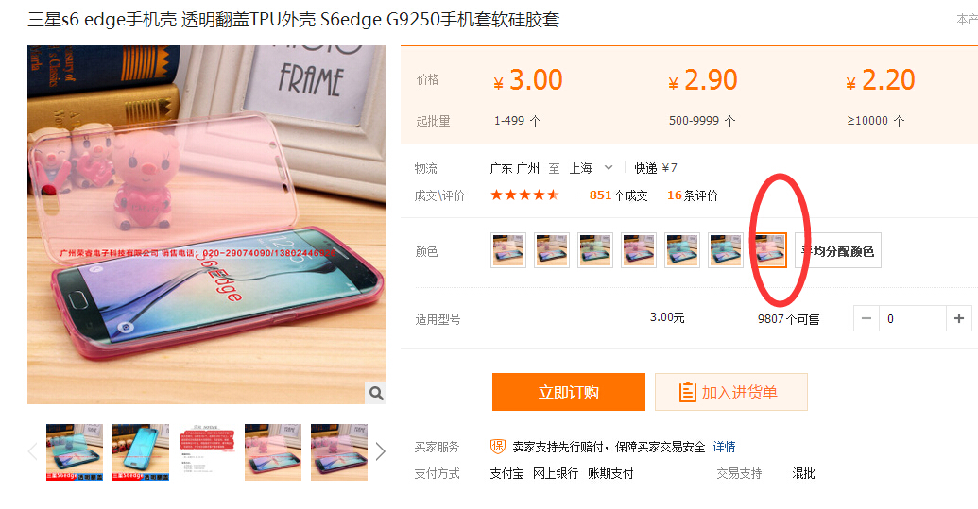Image resolution: width=978 pixels, height=509 pixels.
Task: Select the fourth color swatch option
Action: (639, 250)
